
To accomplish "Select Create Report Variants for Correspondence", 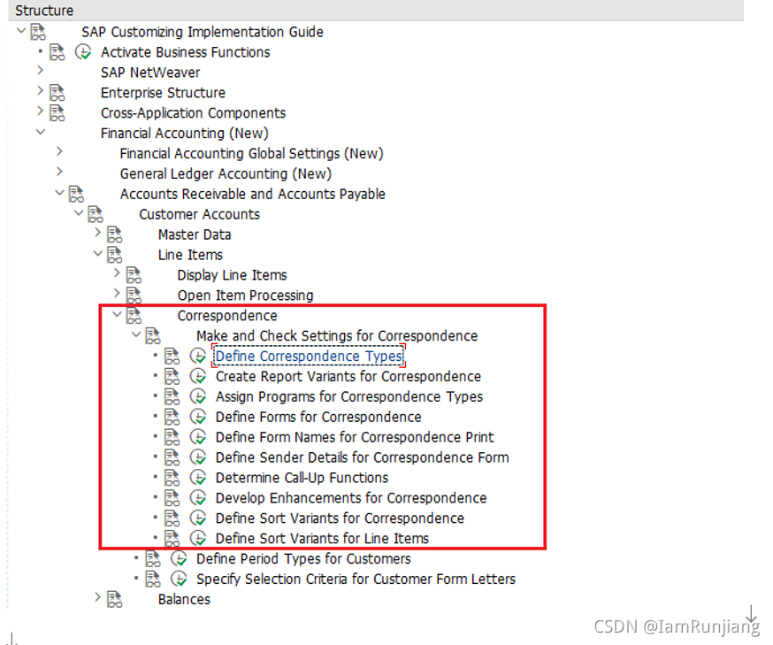I will click(x=348, y=376).
